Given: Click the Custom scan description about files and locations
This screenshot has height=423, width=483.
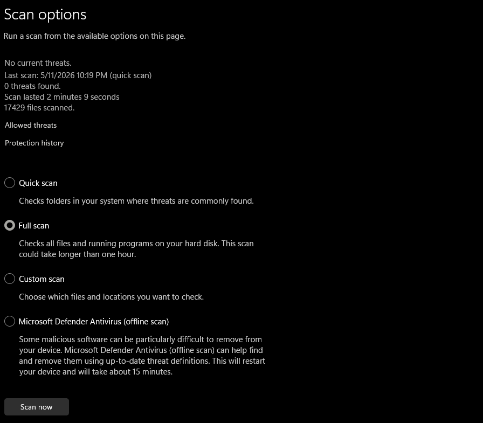Looking at the screenshot, I should pyautogui.click(x=111, y=297).
